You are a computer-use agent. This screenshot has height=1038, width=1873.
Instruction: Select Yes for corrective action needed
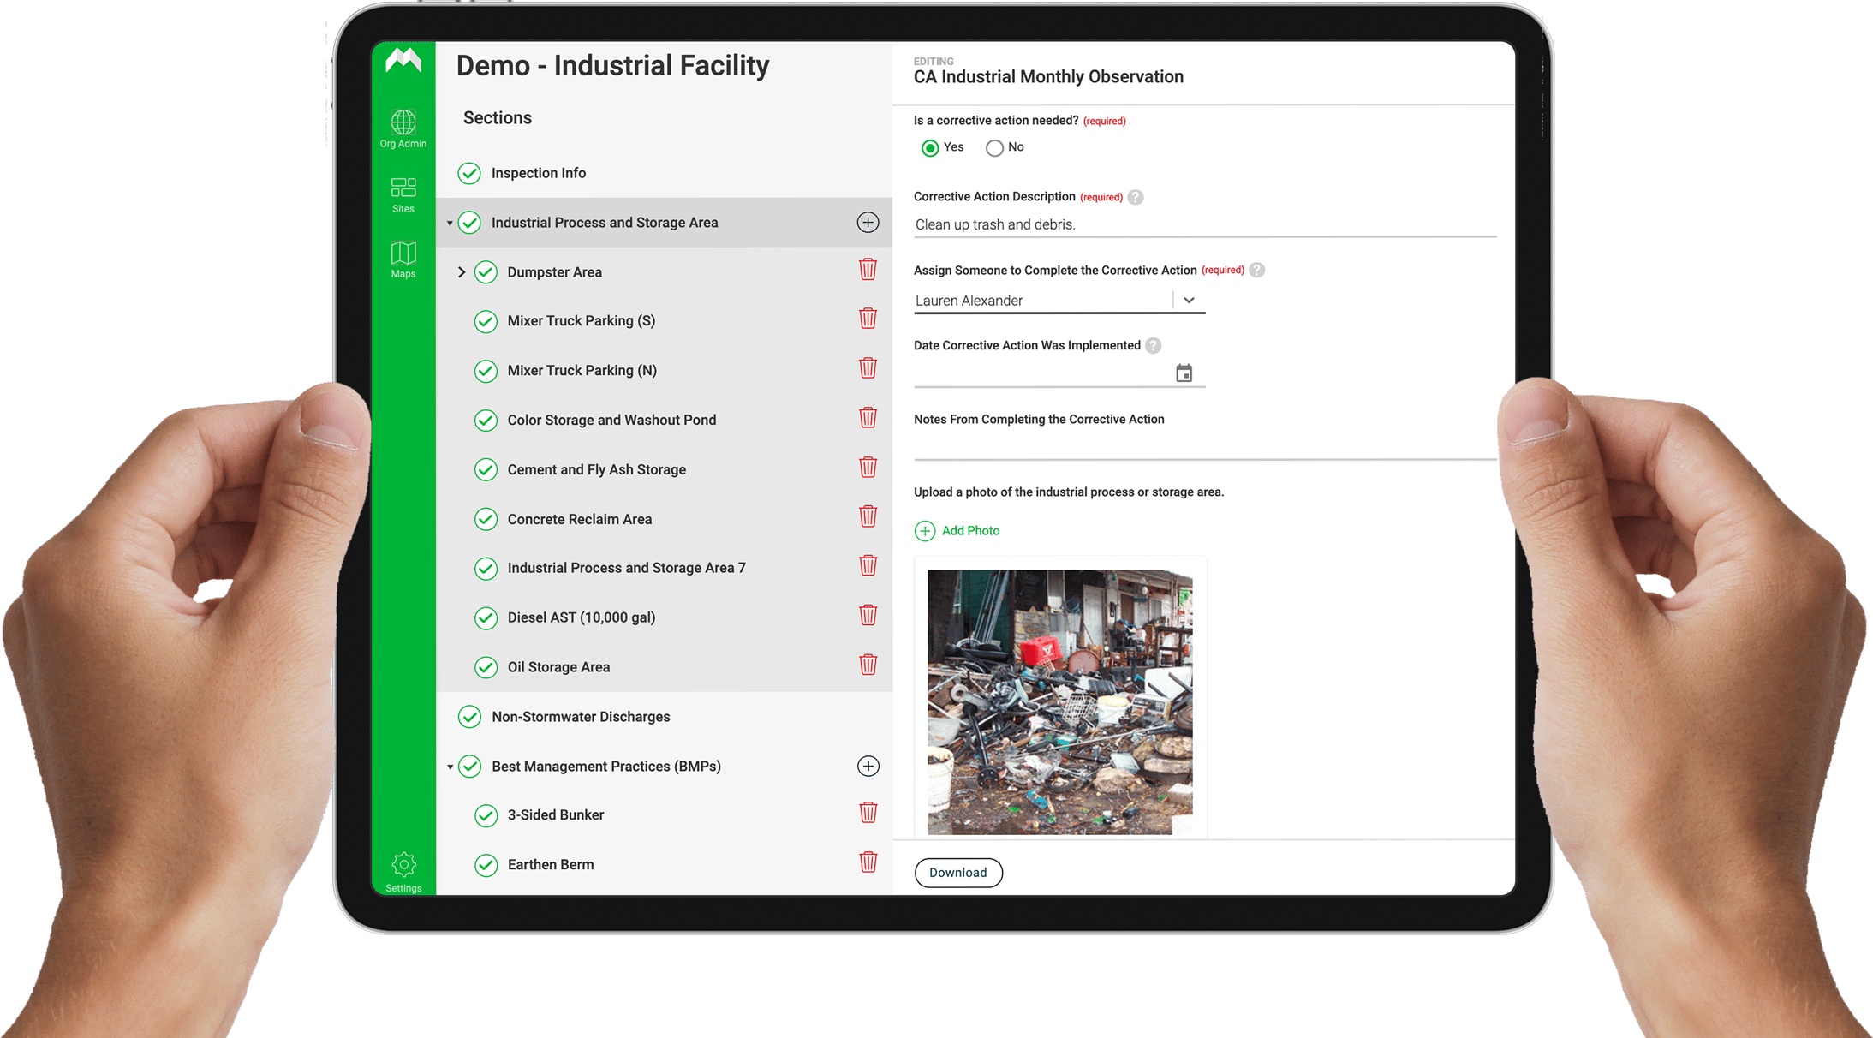(x=930, y=147)
